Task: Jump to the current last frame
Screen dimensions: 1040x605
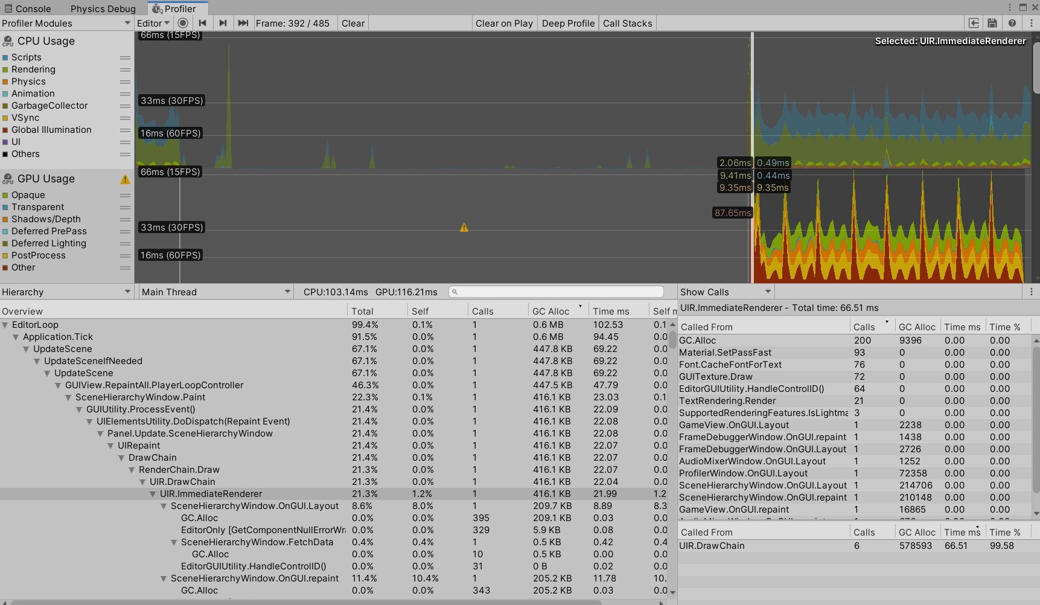Action: point(243,23)
